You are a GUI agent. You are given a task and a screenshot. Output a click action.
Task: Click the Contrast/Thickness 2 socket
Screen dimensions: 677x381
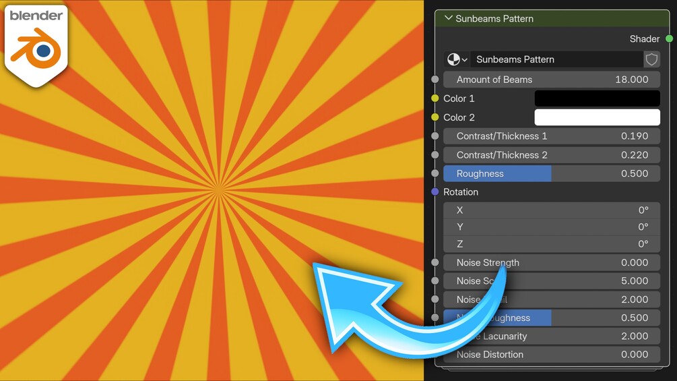click(x=435, y=154)
